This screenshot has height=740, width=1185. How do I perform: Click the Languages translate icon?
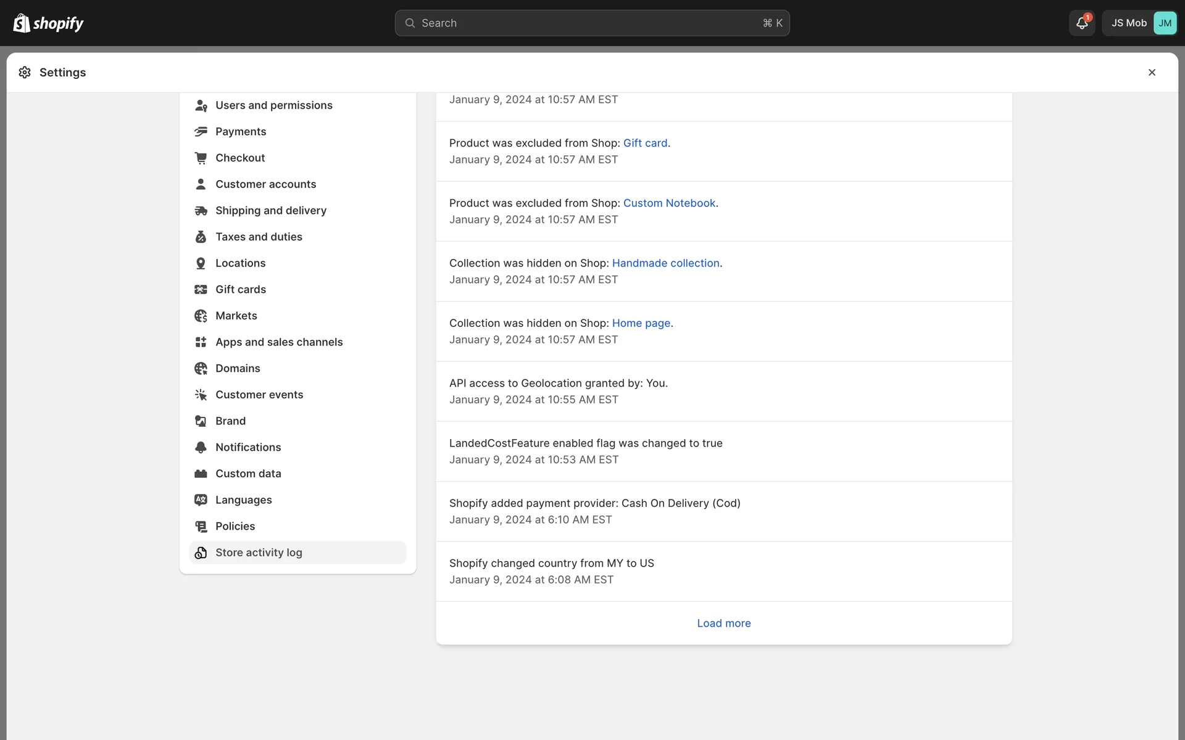[201, 500]
